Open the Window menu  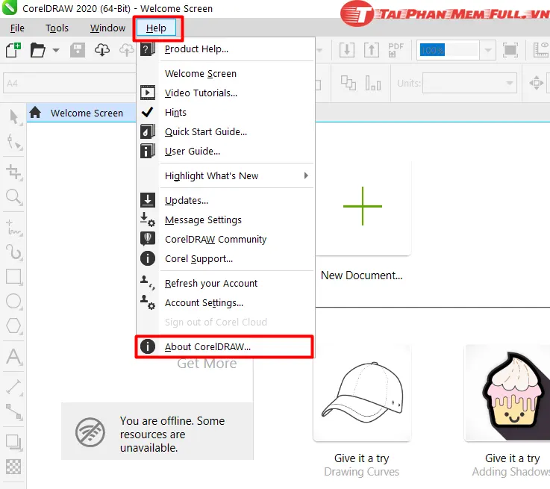107,28
